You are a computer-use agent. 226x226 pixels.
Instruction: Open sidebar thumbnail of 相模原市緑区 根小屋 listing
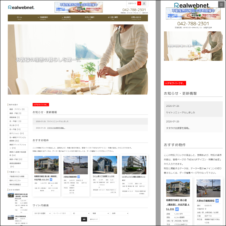tap(11, 195)
